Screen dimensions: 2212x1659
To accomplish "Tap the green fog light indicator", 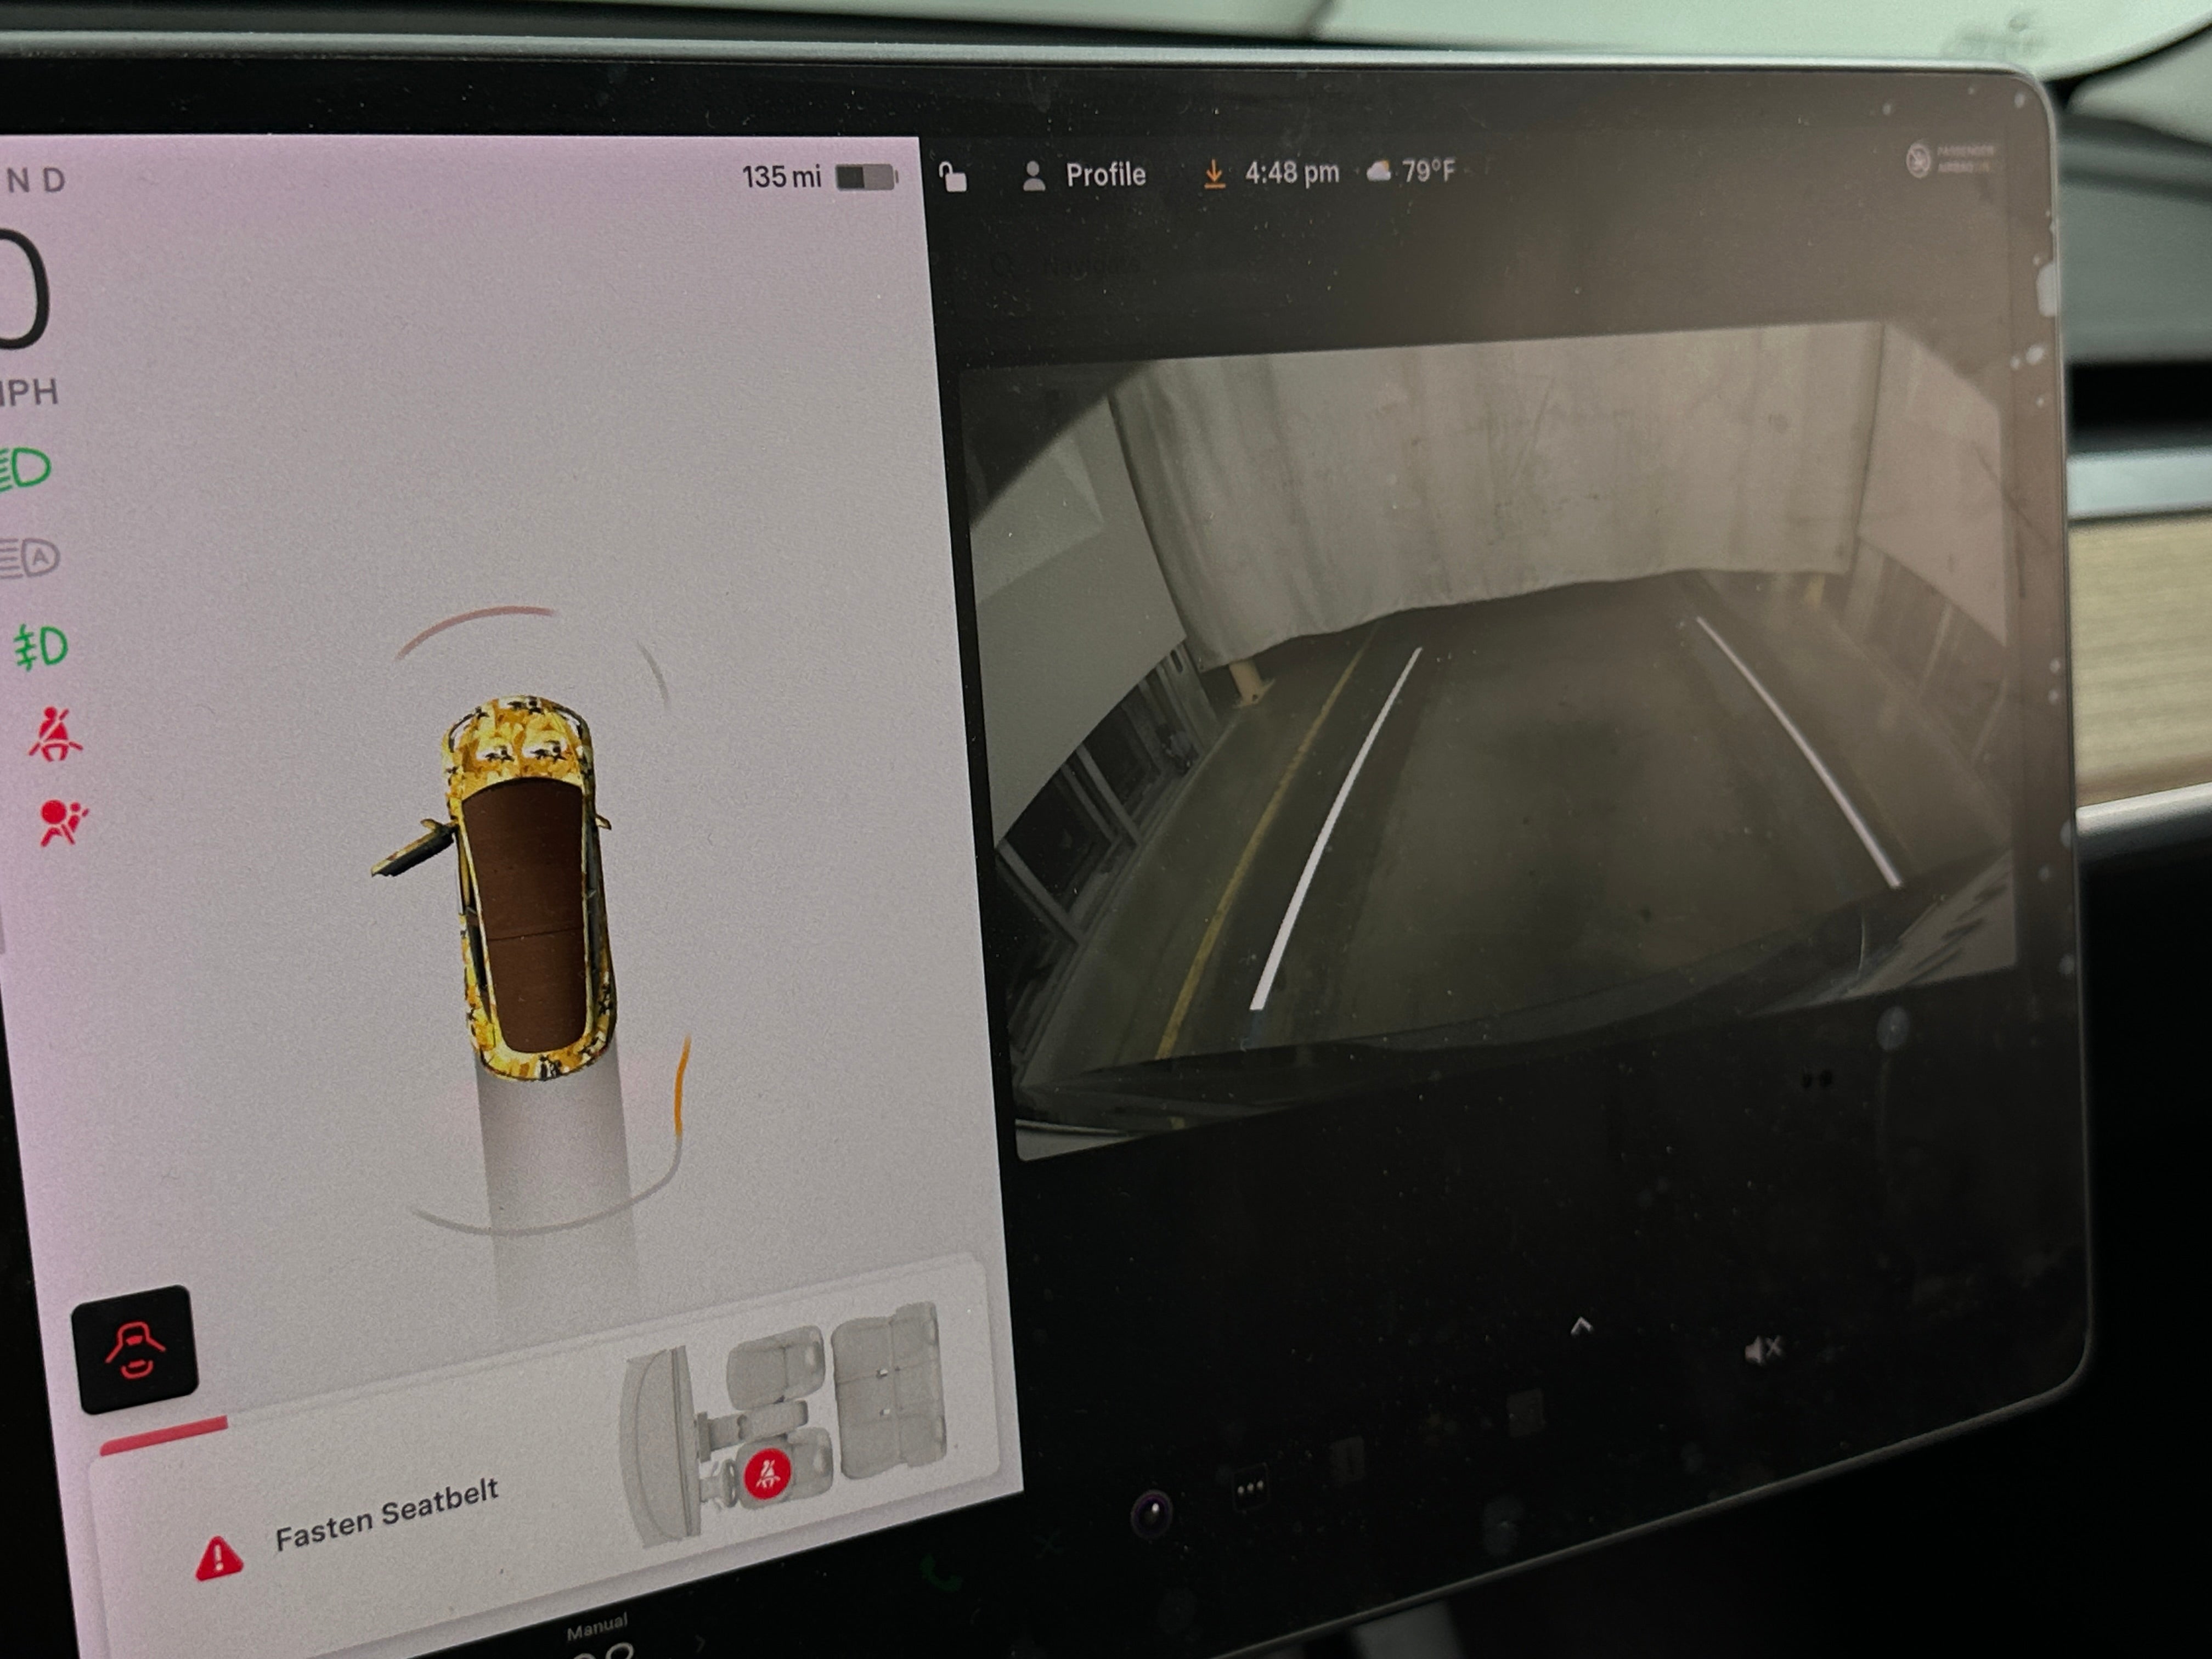I will pos(41,647).
